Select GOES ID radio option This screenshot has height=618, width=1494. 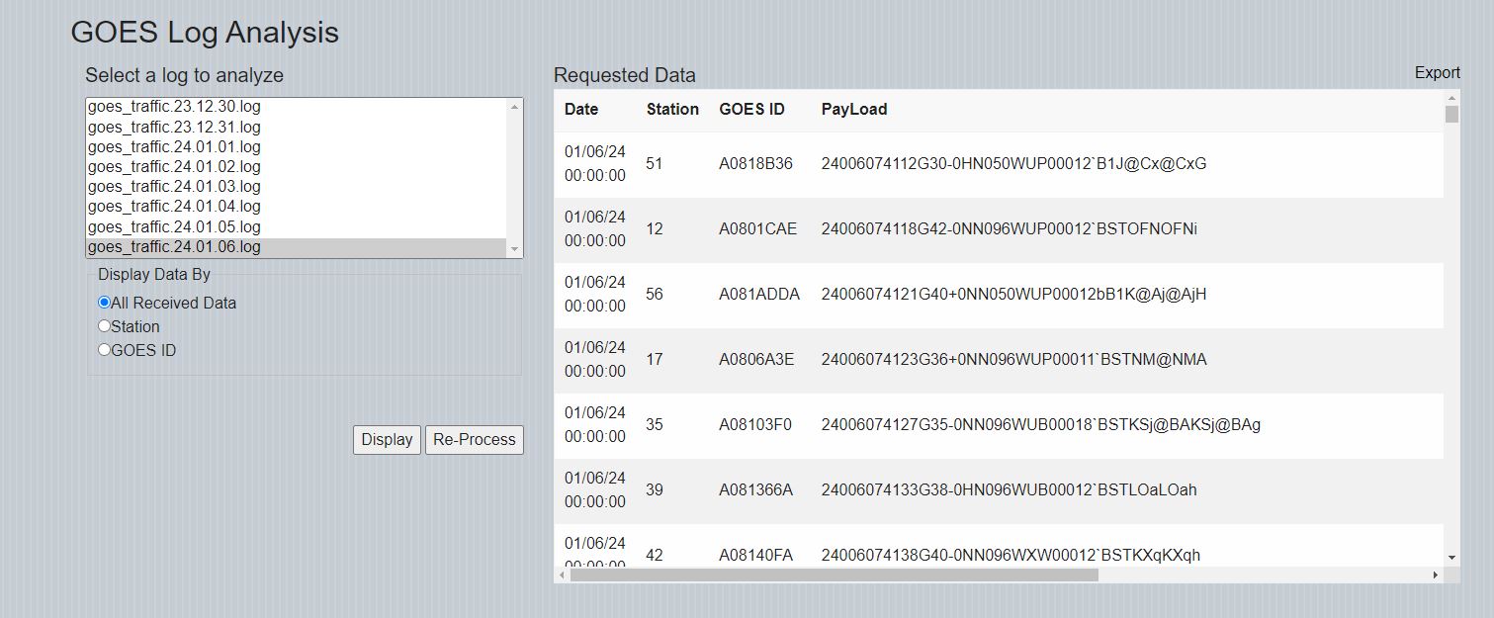pyautogui.click(x=104, y=350)
